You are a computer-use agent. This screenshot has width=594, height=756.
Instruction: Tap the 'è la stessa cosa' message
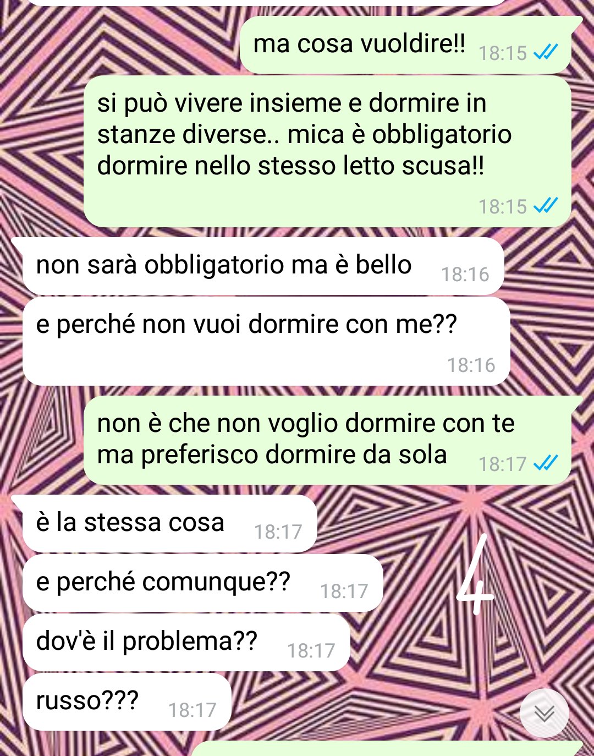point(165,524)
